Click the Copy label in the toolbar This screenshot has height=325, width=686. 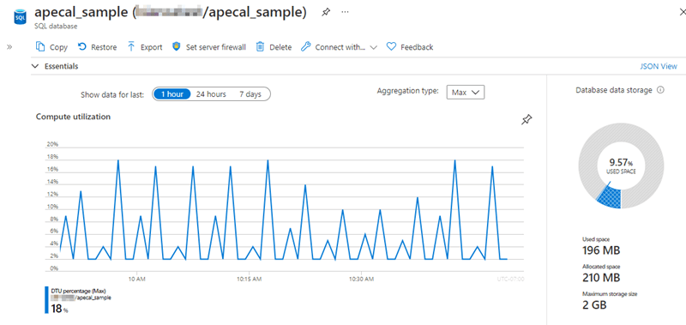tap(58, 47)
